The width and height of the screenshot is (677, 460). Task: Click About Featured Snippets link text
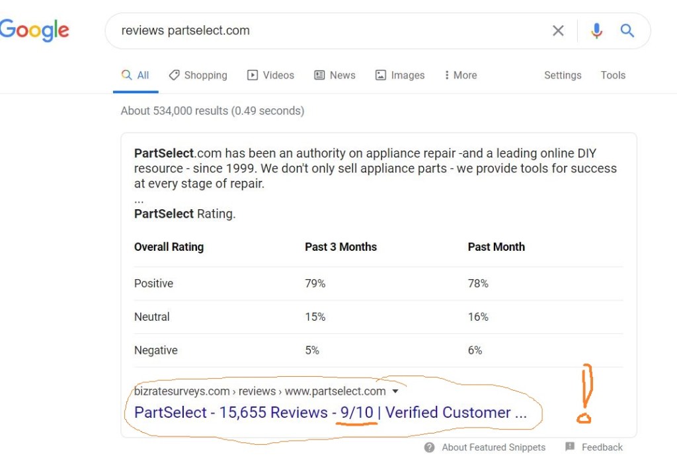tap(493, 447)
